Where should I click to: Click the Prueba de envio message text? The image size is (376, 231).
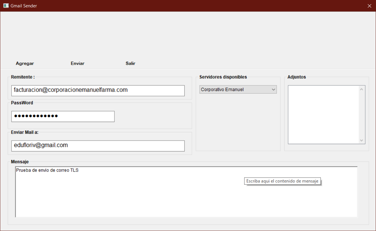47,170
